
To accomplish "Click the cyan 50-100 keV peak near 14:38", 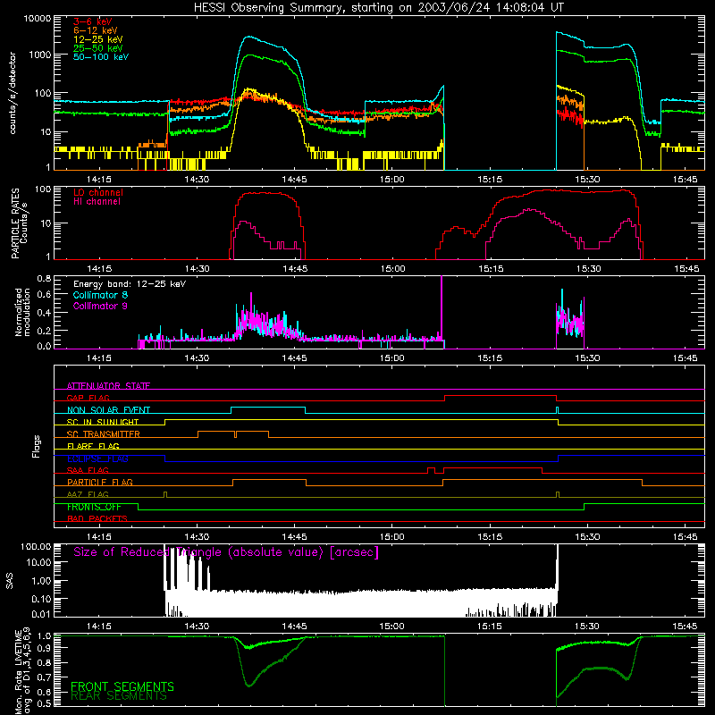I will click(248, 37).
